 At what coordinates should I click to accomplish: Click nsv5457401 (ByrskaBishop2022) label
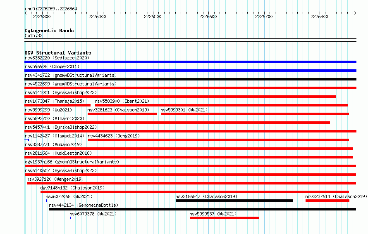[x=61, y=127]
